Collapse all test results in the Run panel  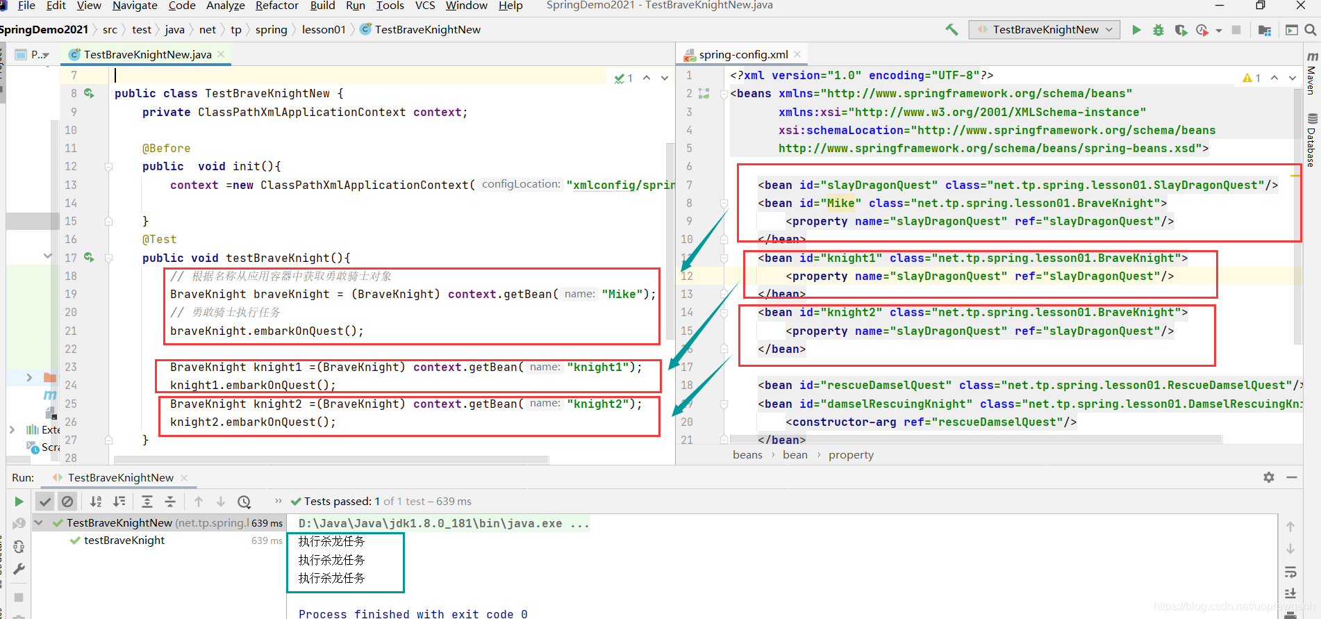pos(170,502)
